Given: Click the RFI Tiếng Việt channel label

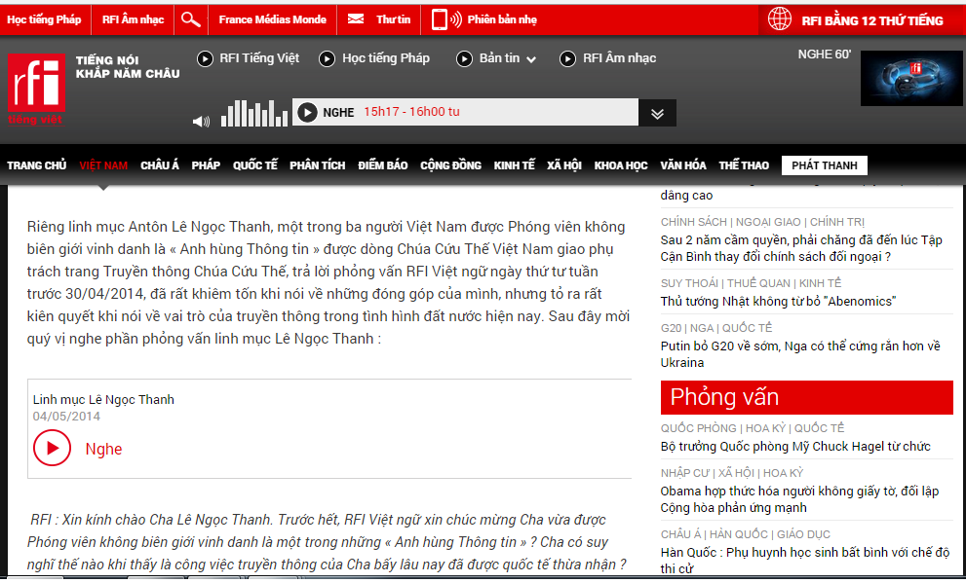Looking at the screenshot, I should pyautogui.click(x=259, y=58).
